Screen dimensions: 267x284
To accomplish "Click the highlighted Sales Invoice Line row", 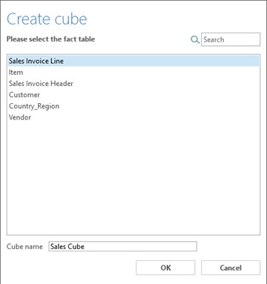I will tap(133, 61).
